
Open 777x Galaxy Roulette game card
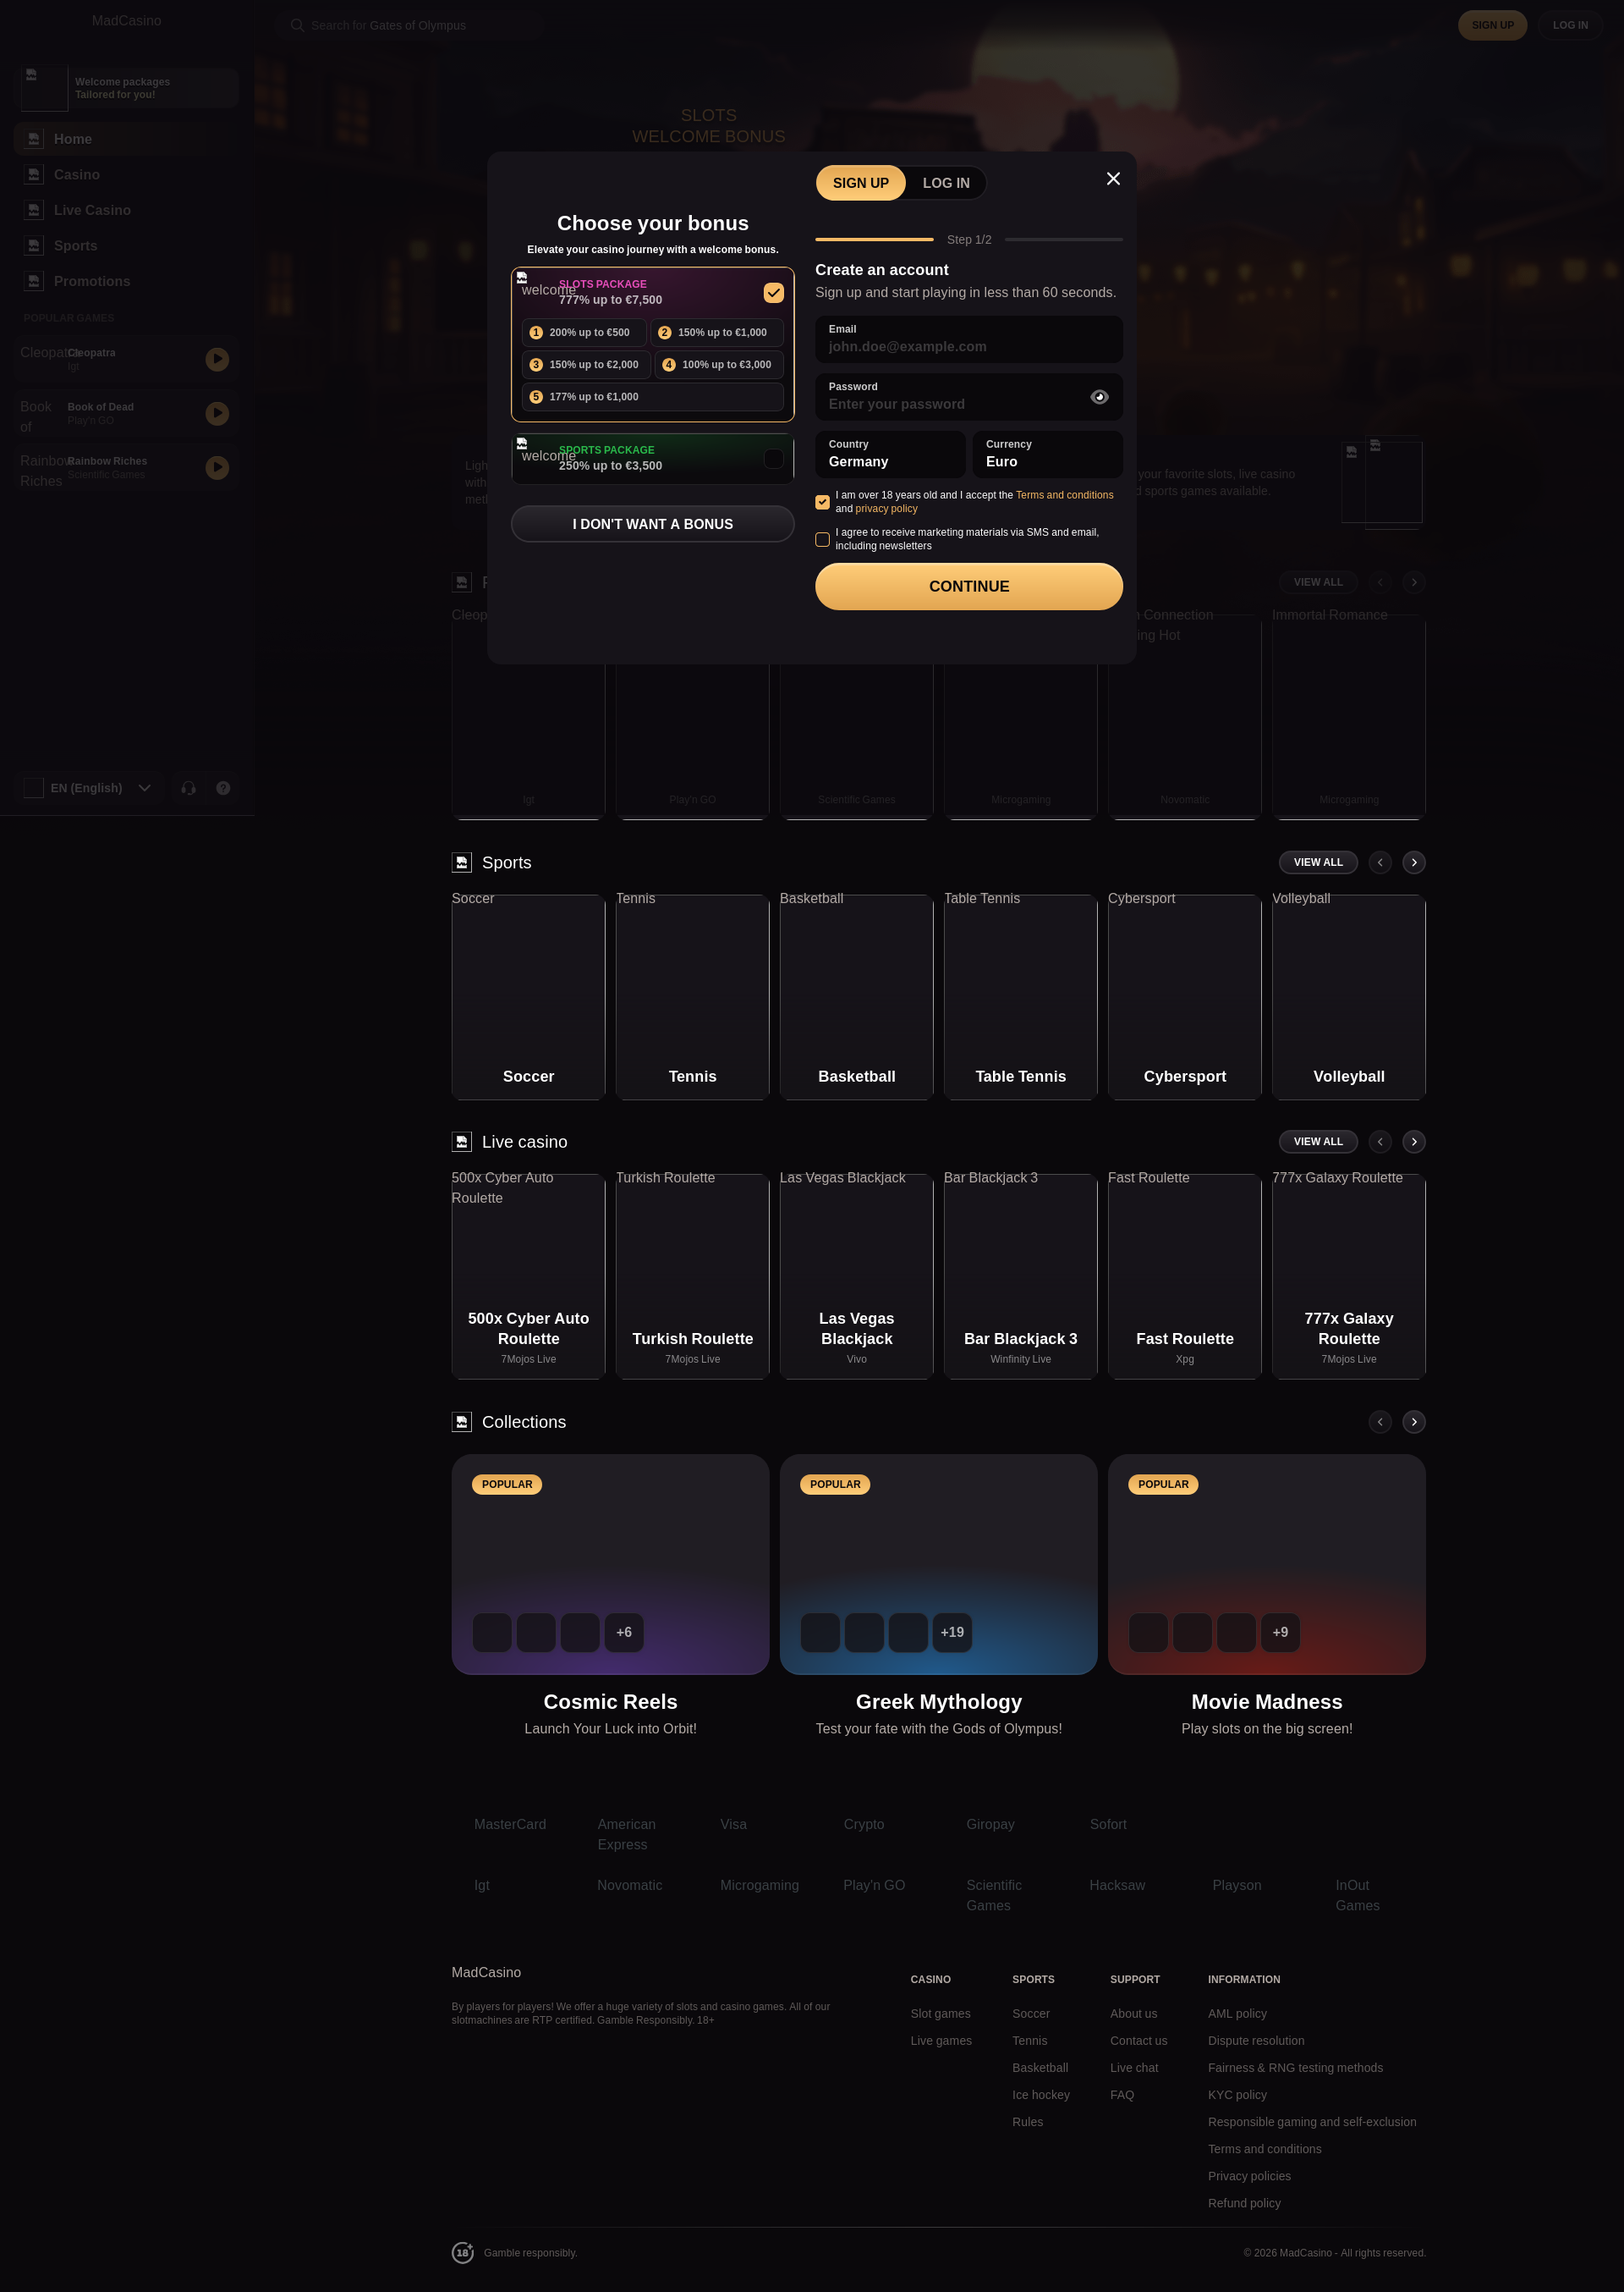1348,1276
